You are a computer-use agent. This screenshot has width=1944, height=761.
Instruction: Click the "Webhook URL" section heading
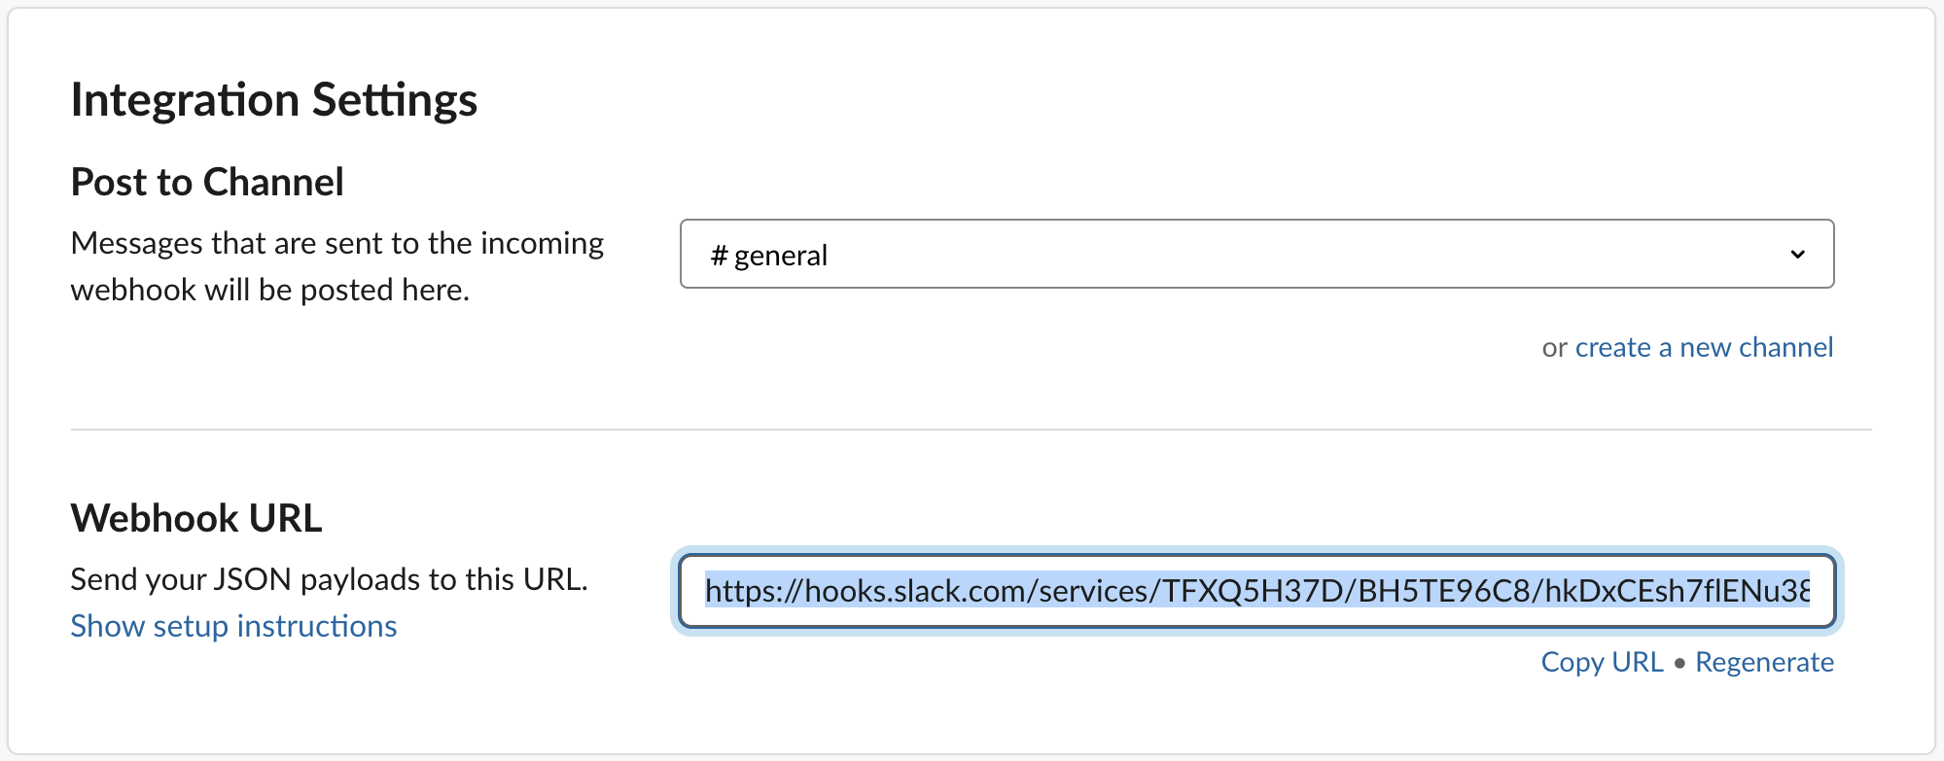coord(196,518)
